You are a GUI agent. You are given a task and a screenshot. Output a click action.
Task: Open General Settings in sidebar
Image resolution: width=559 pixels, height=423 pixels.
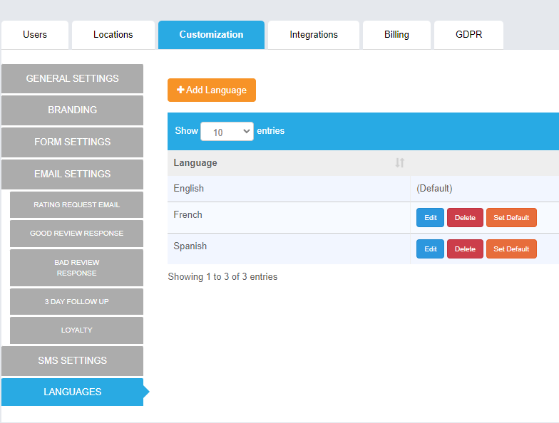pyautogui.click(x=72, y=79)
